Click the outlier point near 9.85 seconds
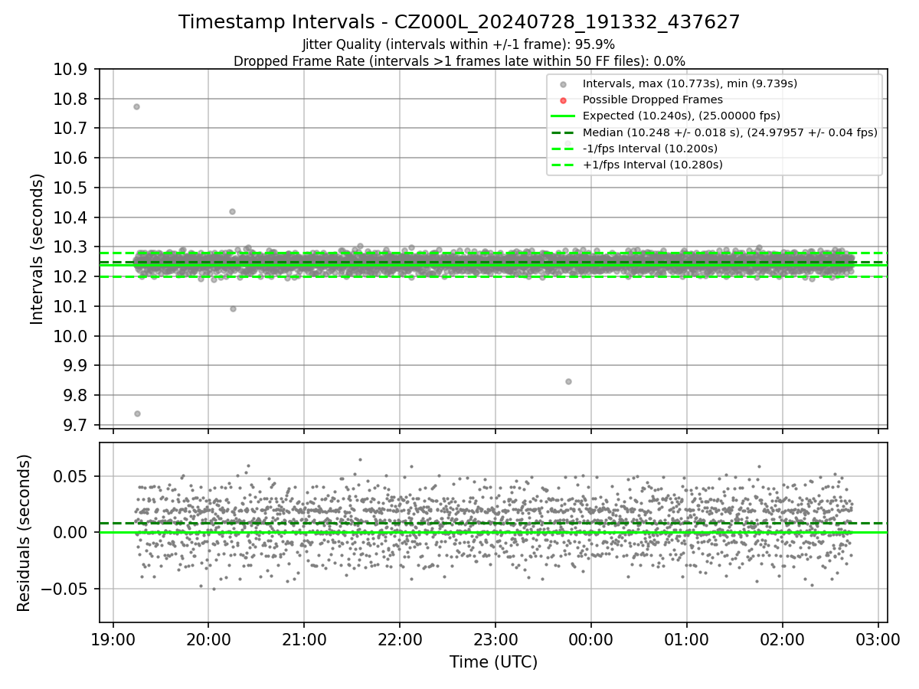This screenshot has height=689, width=919. 568,381
